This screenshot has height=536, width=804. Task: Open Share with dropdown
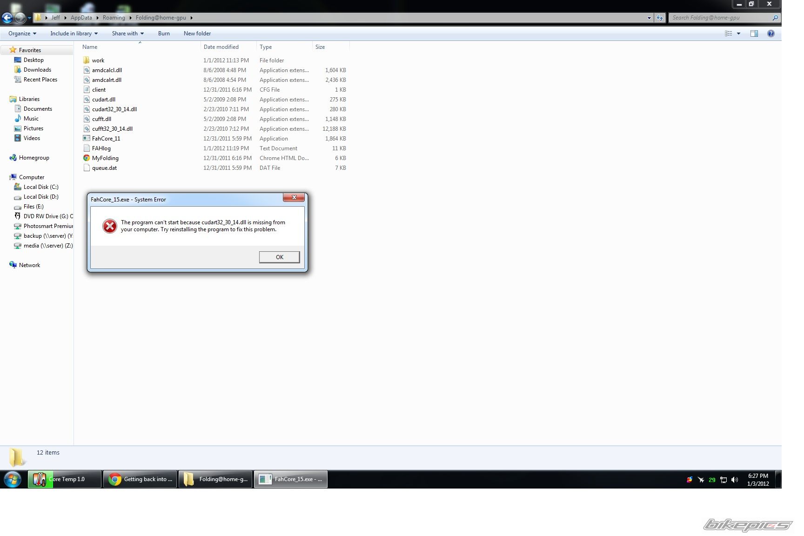pos(127,33)
